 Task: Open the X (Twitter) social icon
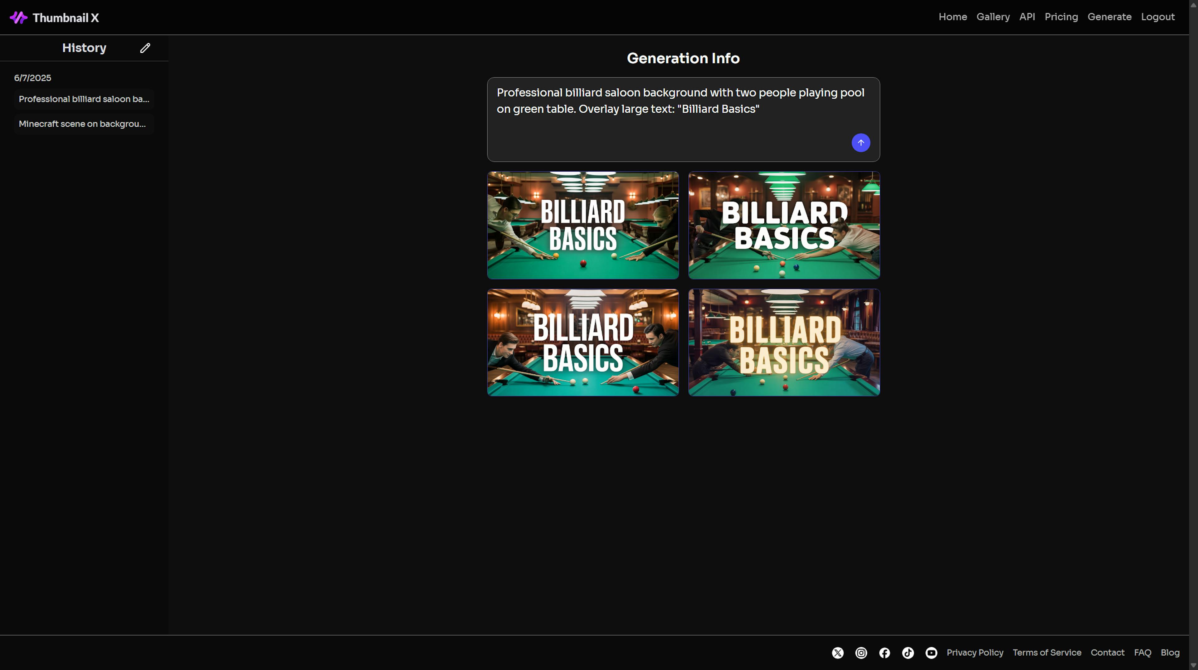(838, 653)
